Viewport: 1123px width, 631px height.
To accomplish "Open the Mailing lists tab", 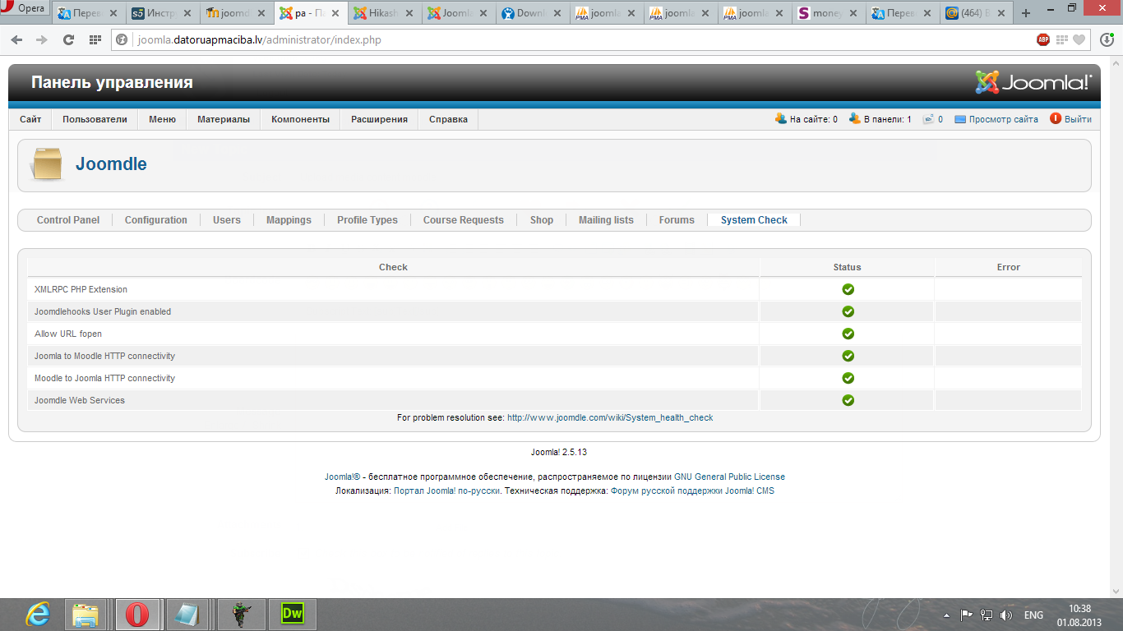I will click(x=606, y=220).
